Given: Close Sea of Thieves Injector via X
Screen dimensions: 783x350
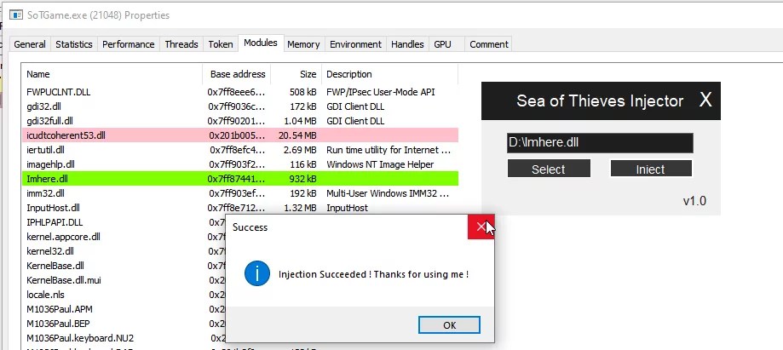Looking at the screenshot, I should [705, 100].
